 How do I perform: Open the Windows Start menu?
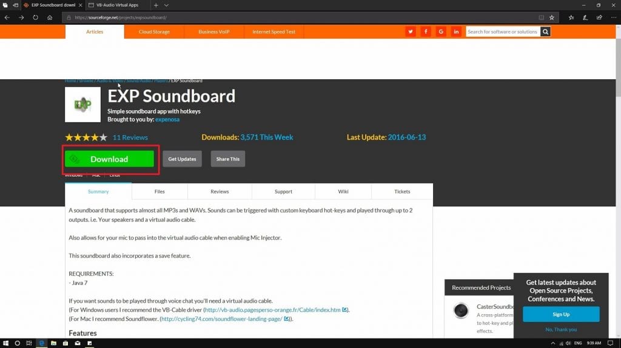click(x=5, y=343)
